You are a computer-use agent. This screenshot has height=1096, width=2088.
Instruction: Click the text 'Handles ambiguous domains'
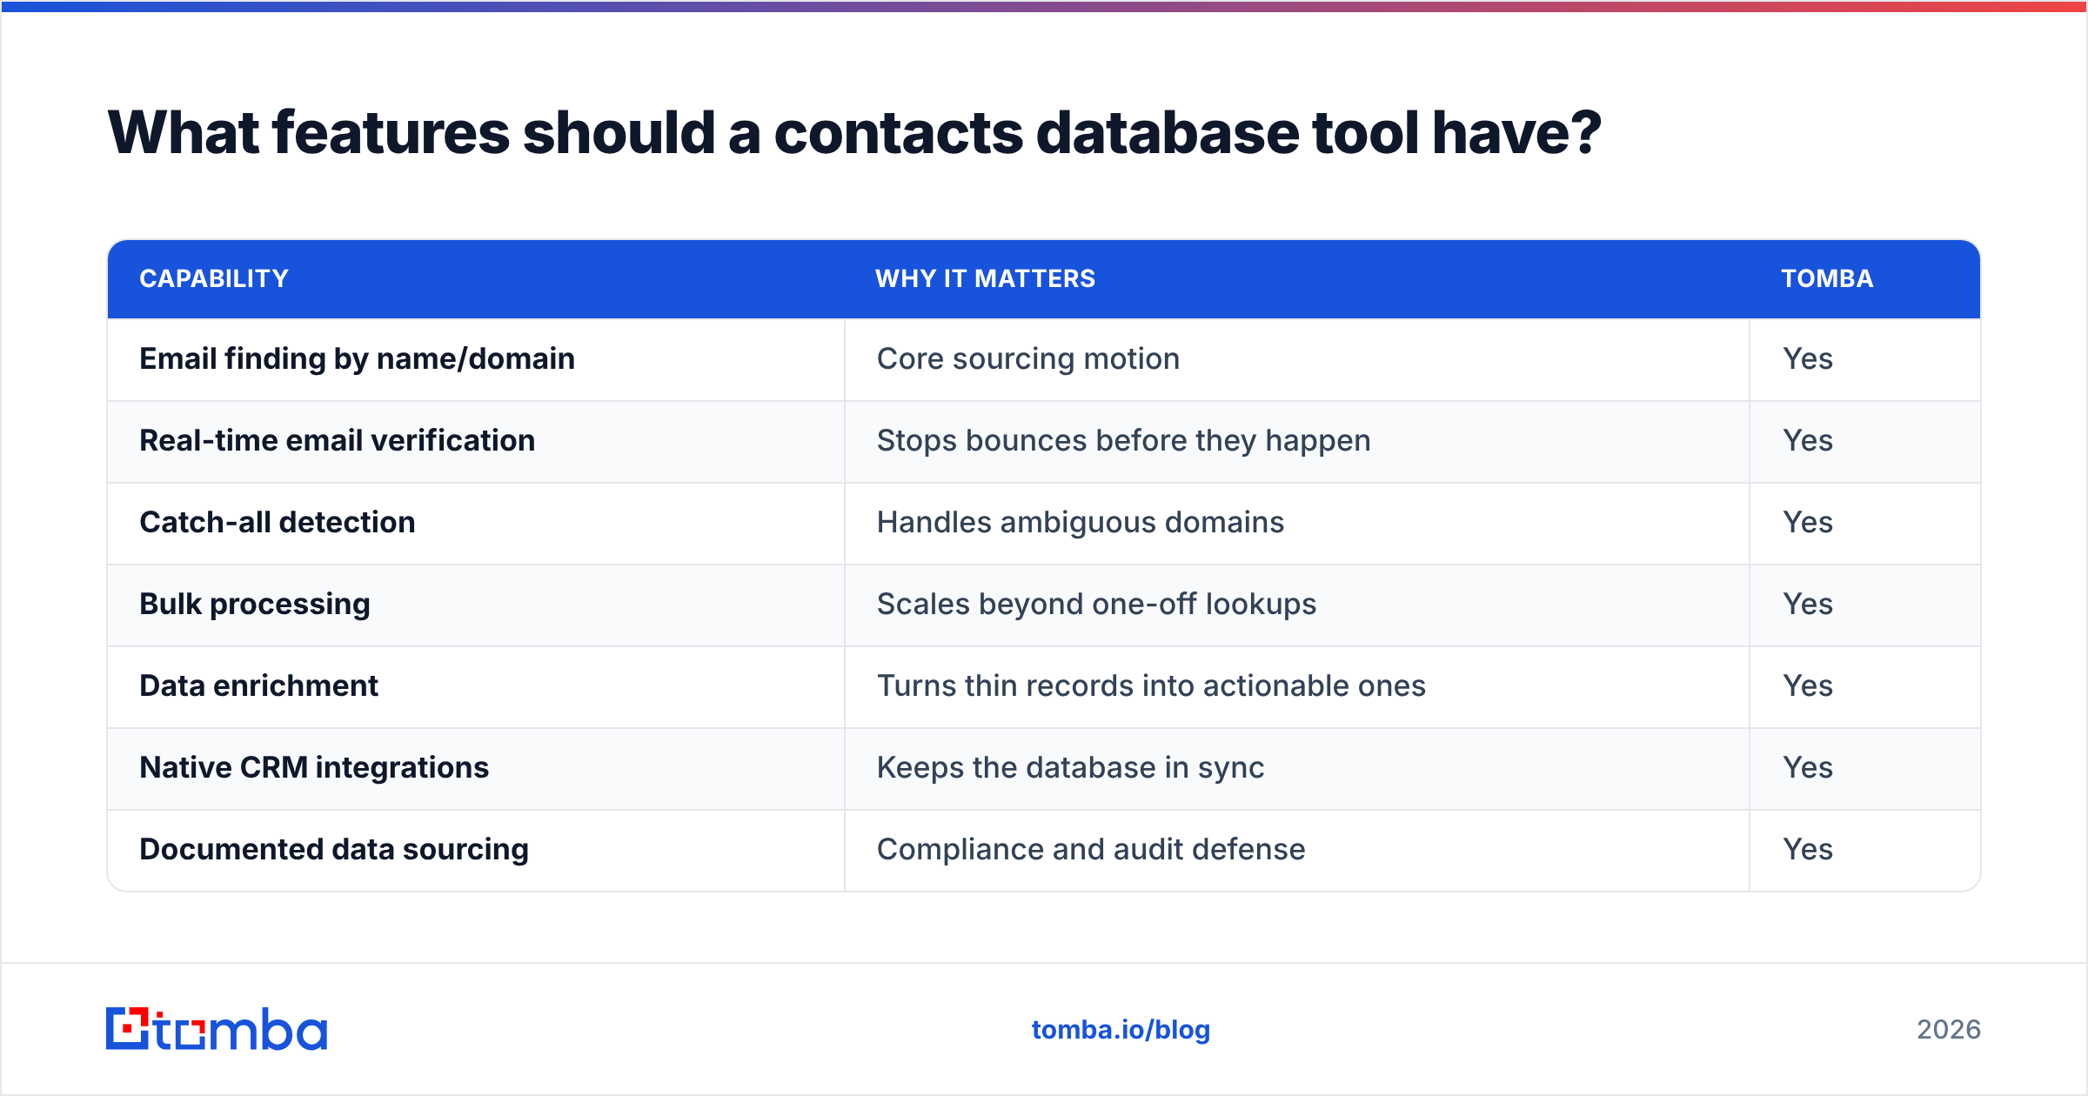[1081, 522]
